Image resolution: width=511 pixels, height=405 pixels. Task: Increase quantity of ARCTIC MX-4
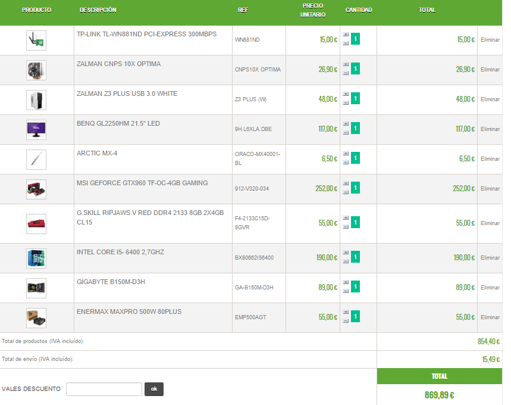346,154
